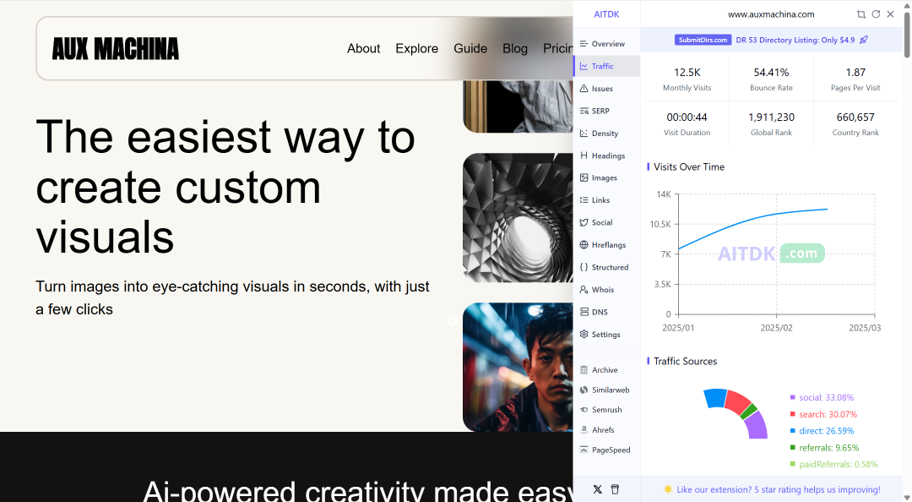This screenshot has height=502, width=912.
Task: Click the geometric tunnel image thumbnail
Action: (x=518, y=218)
